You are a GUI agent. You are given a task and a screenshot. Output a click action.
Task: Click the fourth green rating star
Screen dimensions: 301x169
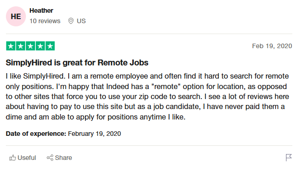pos(40,46)
